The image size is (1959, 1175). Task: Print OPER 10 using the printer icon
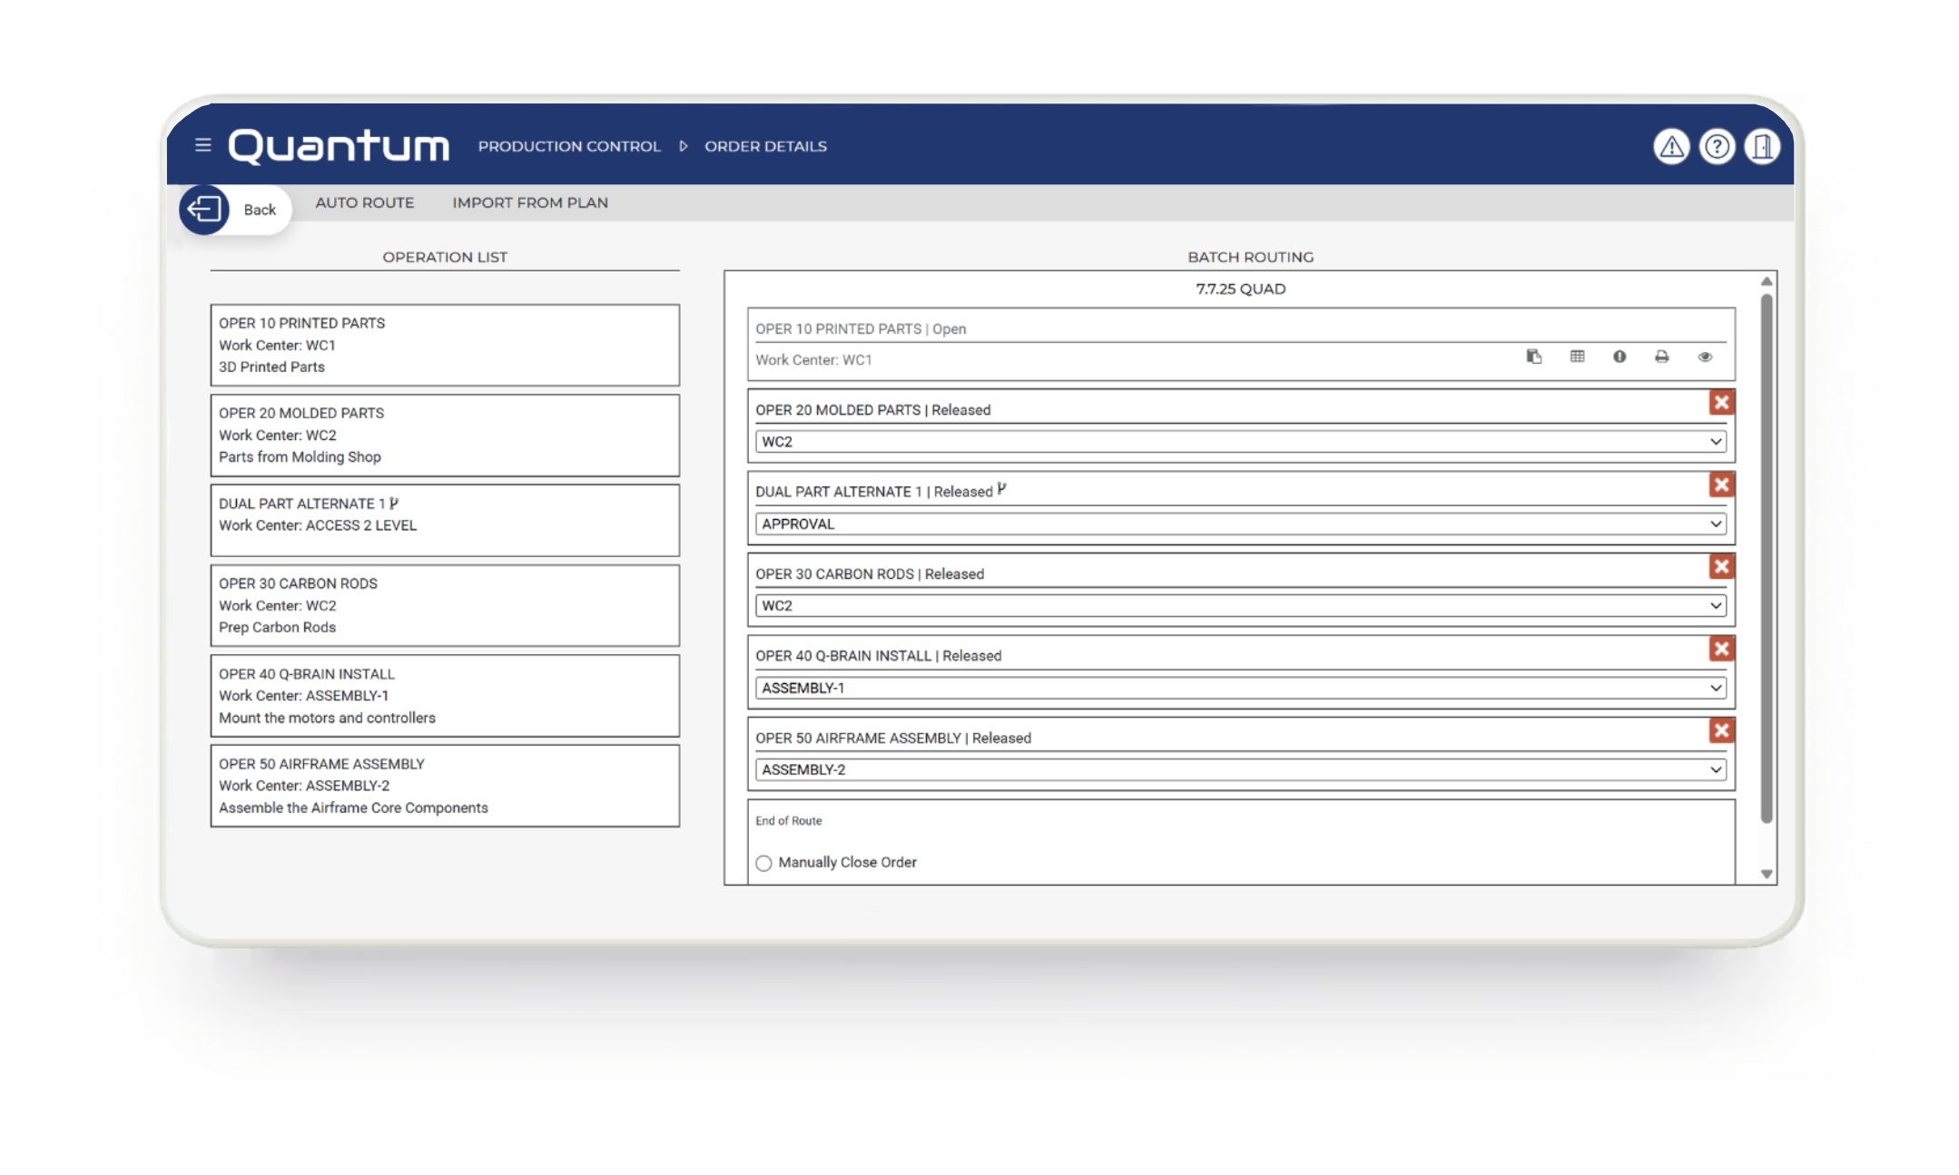coord(1662,357)
